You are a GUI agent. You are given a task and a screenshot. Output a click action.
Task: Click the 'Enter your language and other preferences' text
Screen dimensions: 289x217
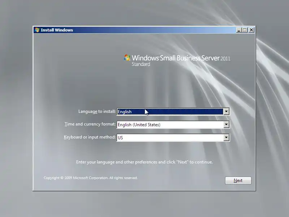144,162
